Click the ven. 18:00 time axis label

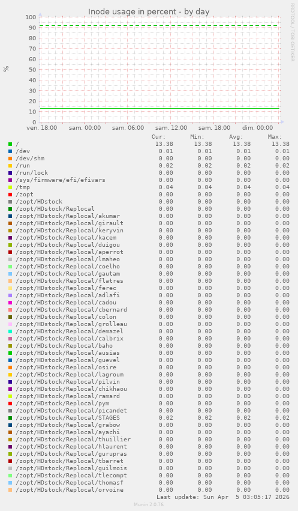tap(41, 128)
